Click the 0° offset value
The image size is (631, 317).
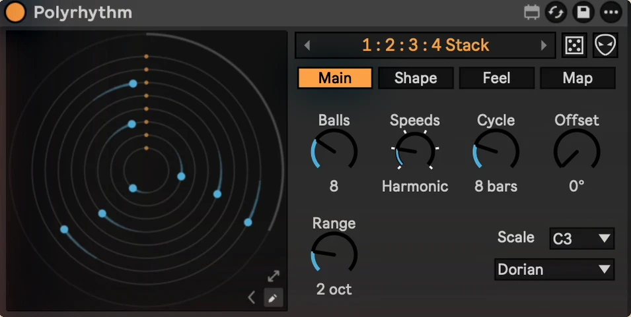pyautogui.click(x=577, y=187)
